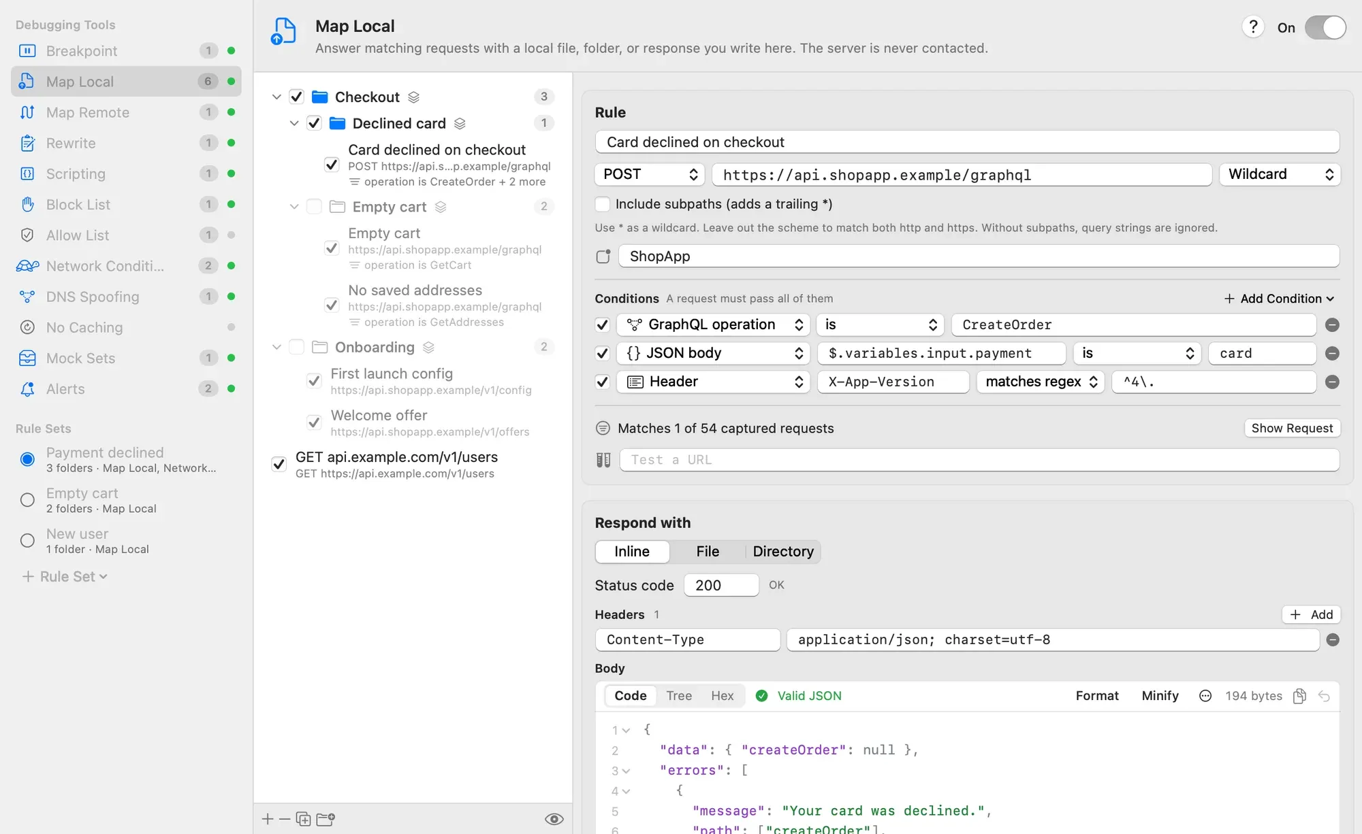Create a new folder in rule list
The image size is (1362, 834).
click(x=326, y=819)
